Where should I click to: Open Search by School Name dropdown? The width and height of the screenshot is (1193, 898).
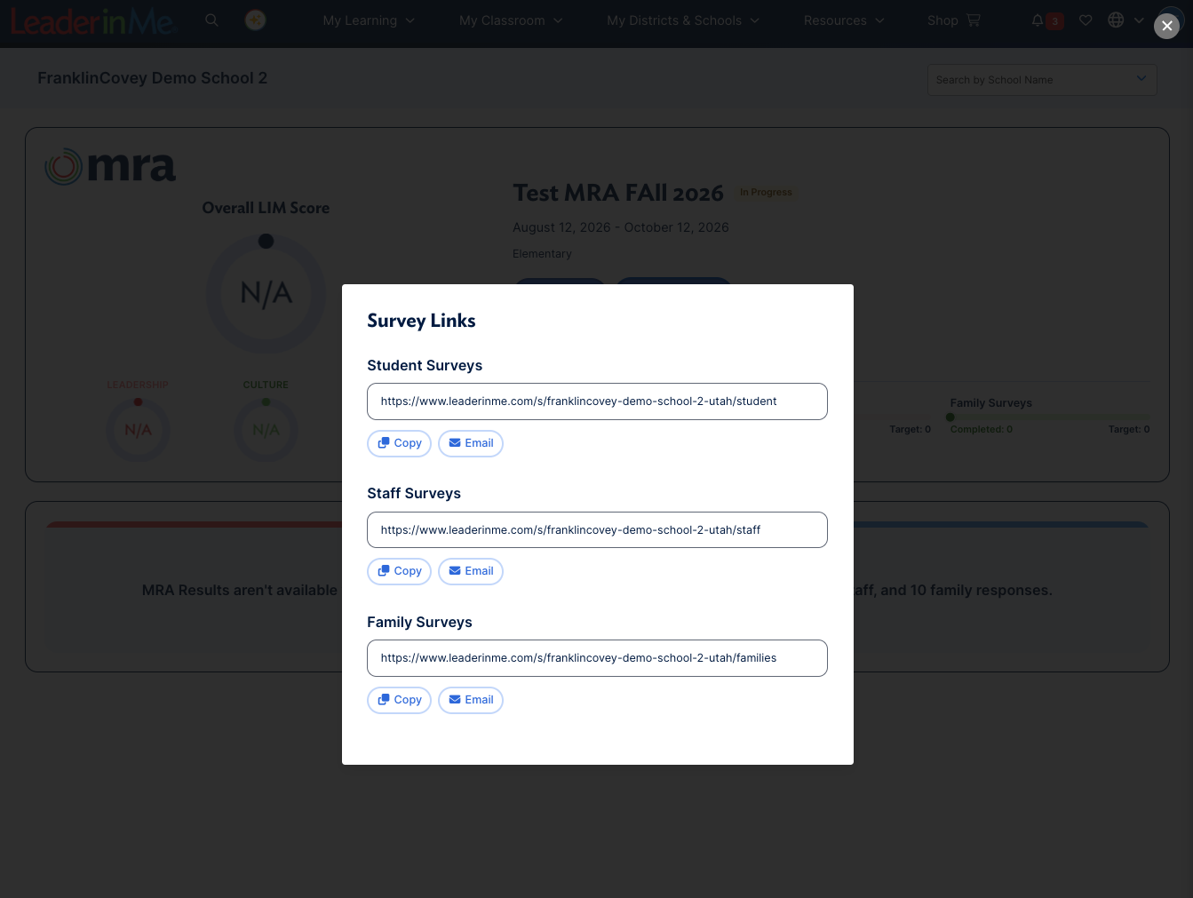(1042, 80)
